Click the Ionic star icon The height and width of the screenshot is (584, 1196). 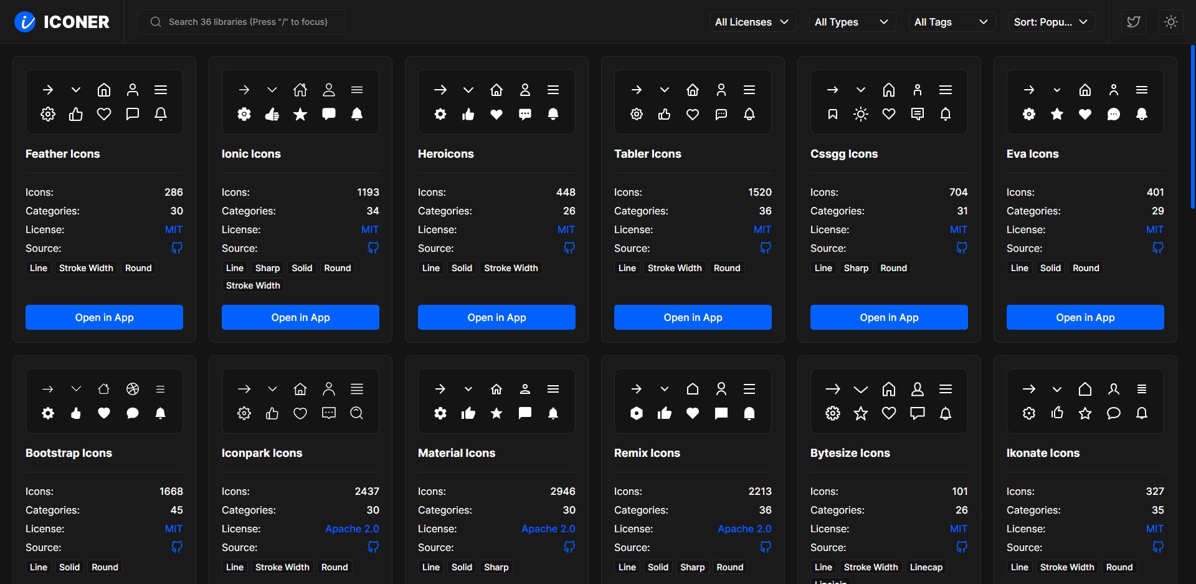300,114
